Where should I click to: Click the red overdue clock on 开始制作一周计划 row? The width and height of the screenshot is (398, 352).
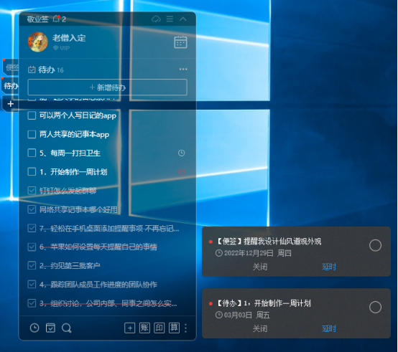(181, 171)
